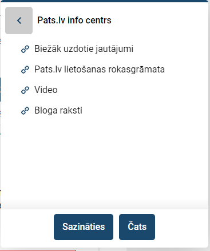Choose the blog articles raksti entry

point(58,111)
